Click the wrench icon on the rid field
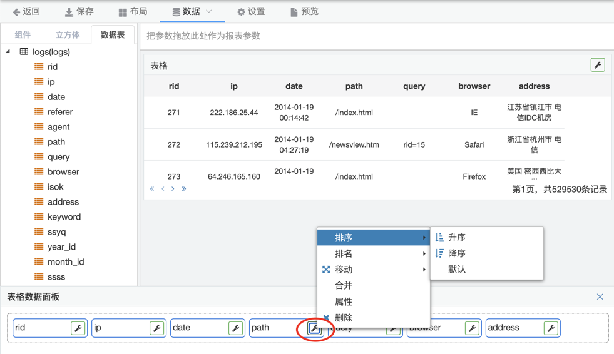Screen dimensions: 614x354 [78, 328]
